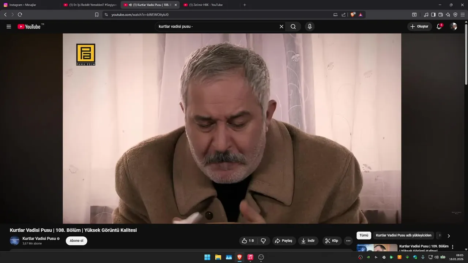Open the Brave Wallet icon
468x263 pixels.
click(x=441, y=15)
